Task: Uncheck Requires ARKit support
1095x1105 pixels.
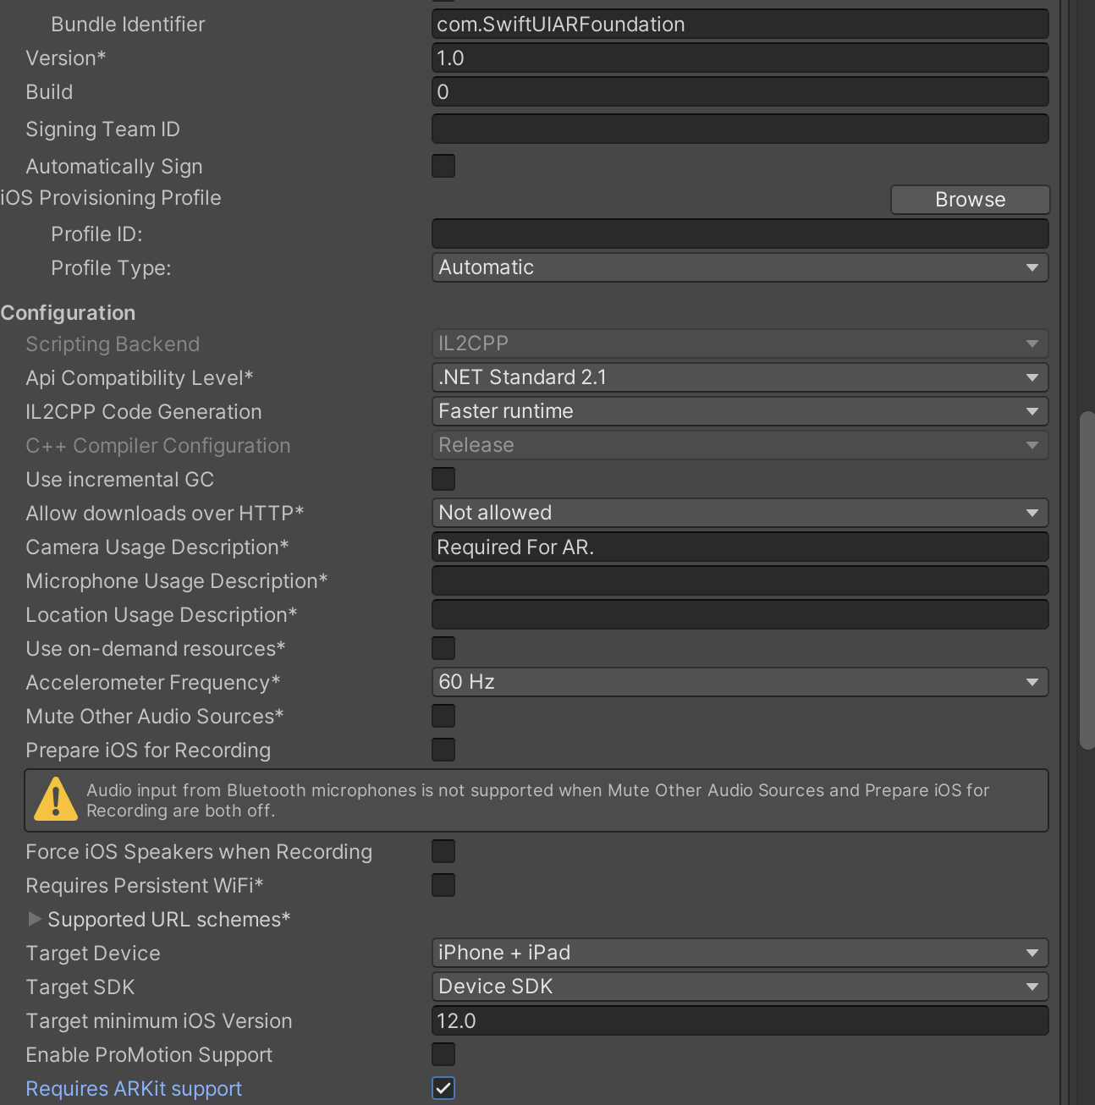Action: (443, 1088)
